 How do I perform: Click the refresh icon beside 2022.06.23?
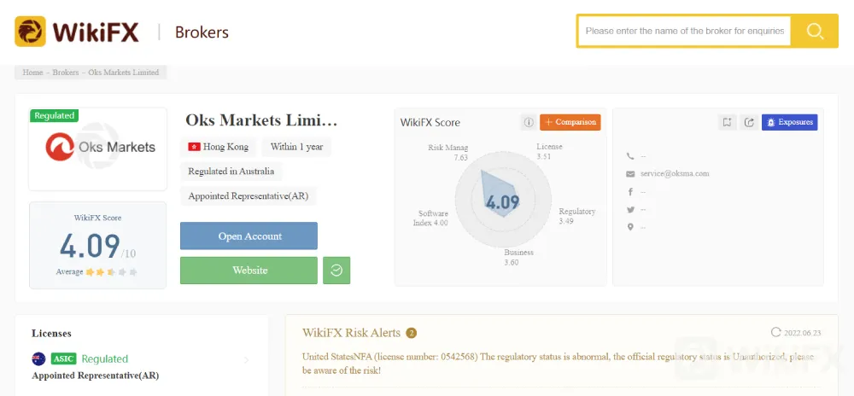tap(775, 332)
